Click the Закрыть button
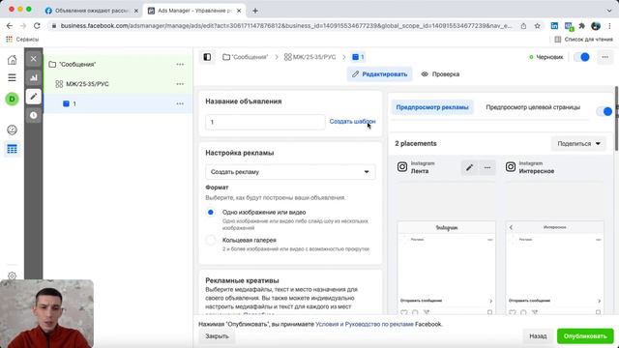Screen dimensions: 619x348 coord(217,336)
